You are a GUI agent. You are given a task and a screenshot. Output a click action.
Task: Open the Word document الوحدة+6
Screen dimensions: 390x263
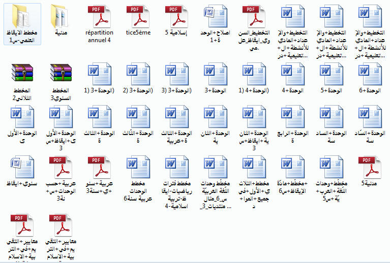click(370, 75)
